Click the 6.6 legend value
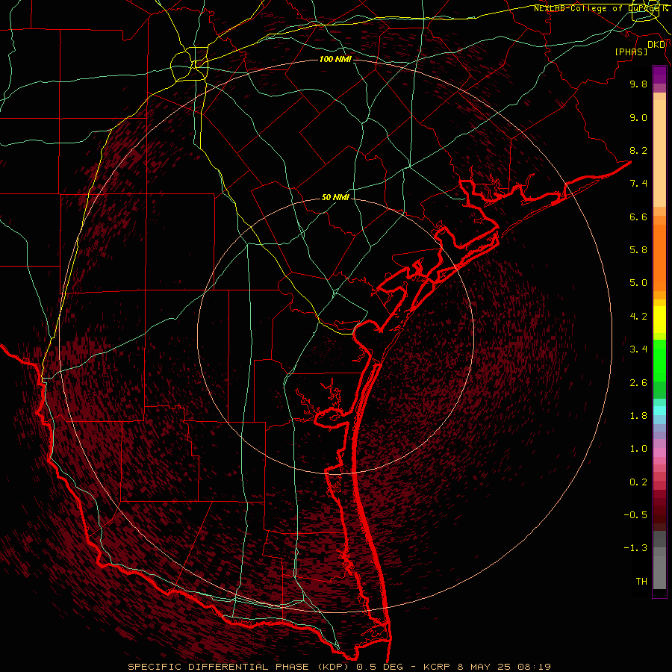 638,217
